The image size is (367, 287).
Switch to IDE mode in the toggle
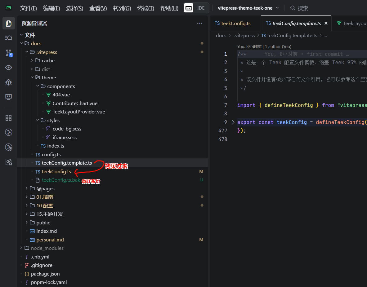(201, 8)
